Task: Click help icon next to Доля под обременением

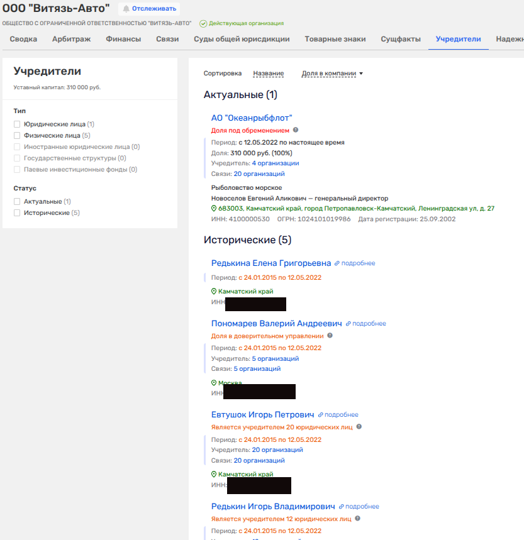Action: click(296, 130)
